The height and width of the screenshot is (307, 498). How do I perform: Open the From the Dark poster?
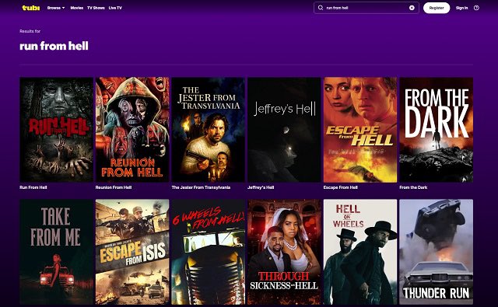pyautogui.click(x=436, y=130)
